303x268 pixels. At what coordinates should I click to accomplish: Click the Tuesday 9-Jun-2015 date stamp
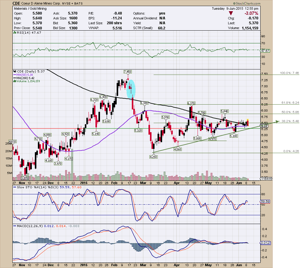click(227, 8)
